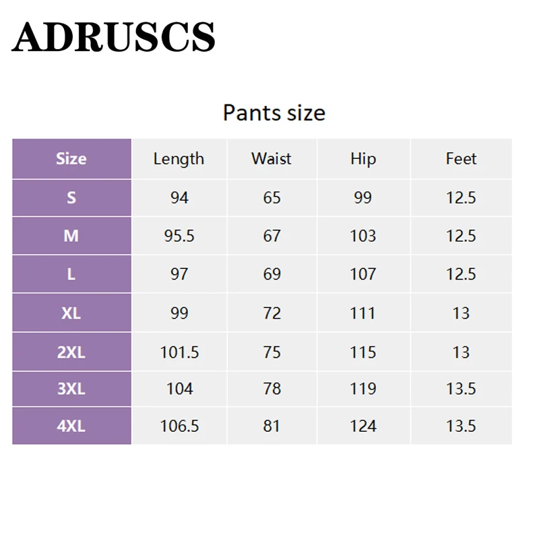Click the 101.5 length cell
This screenshot has height=539, width=539.
point(179,352)
